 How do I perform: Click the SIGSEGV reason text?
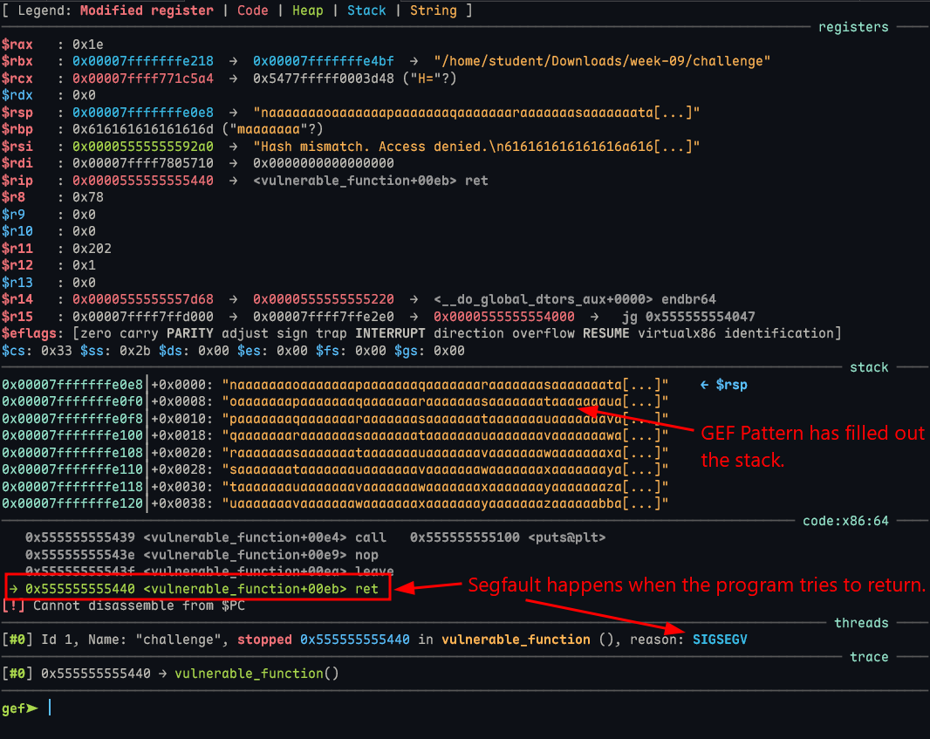click(x=720, y=640)
